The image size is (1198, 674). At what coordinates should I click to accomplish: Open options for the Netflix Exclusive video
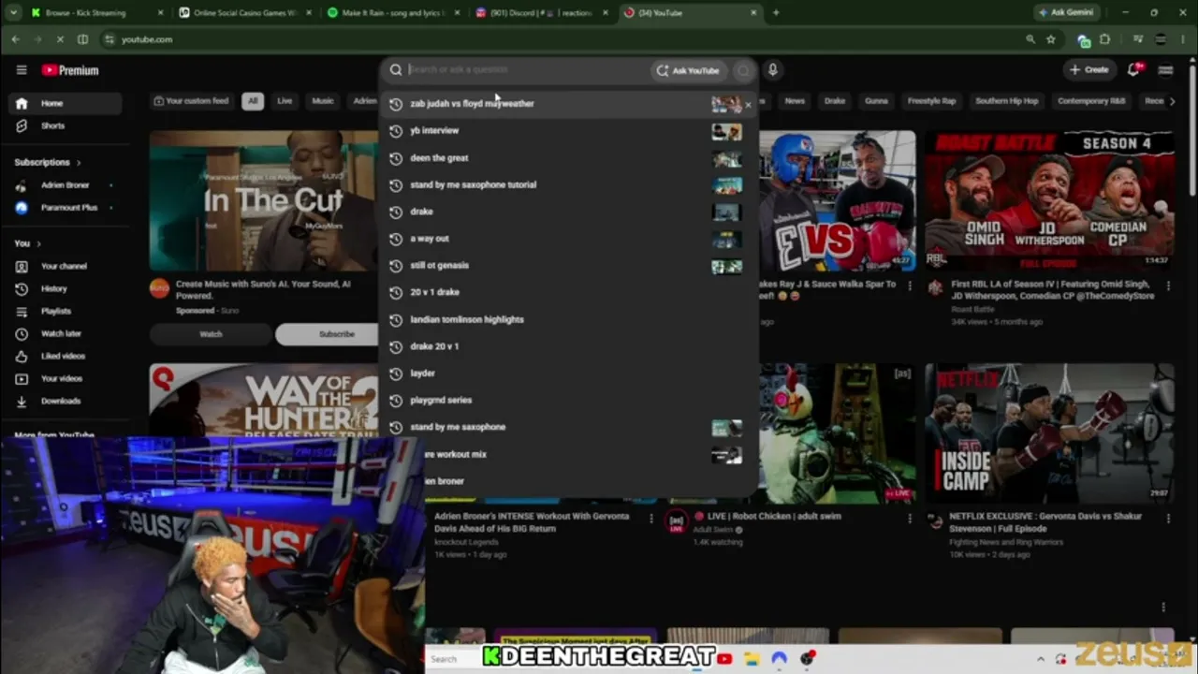[x=1168, y=518]
